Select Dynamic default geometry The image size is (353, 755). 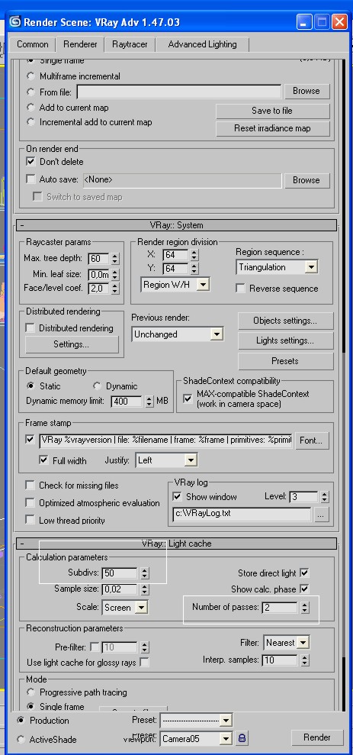coord(97,386)
